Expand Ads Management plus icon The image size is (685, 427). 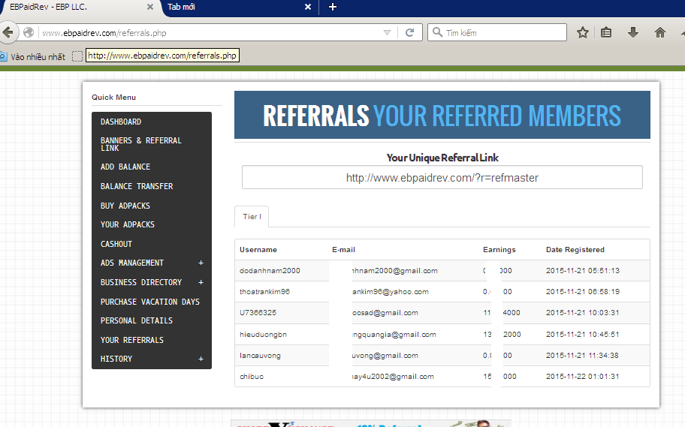201,263
